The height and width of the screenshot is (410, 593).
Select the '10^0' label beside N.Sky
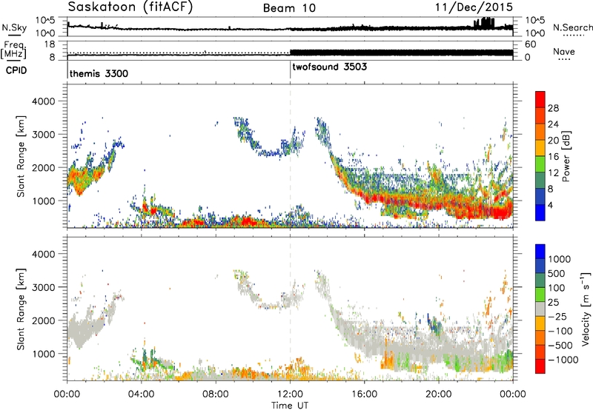(45, 33)
